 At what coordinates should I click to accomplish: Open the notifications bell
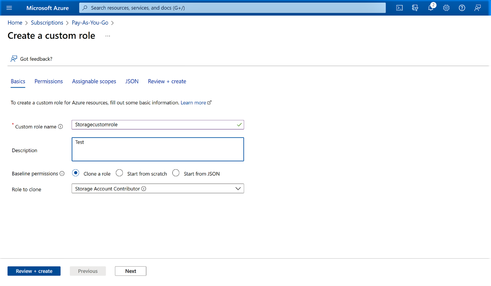click(431, 8)
